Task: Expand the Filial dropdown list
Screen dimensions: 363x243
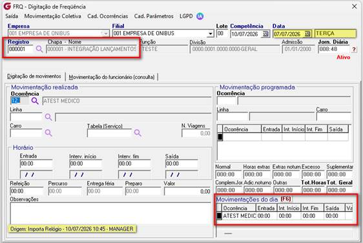Action: point(210,34)
